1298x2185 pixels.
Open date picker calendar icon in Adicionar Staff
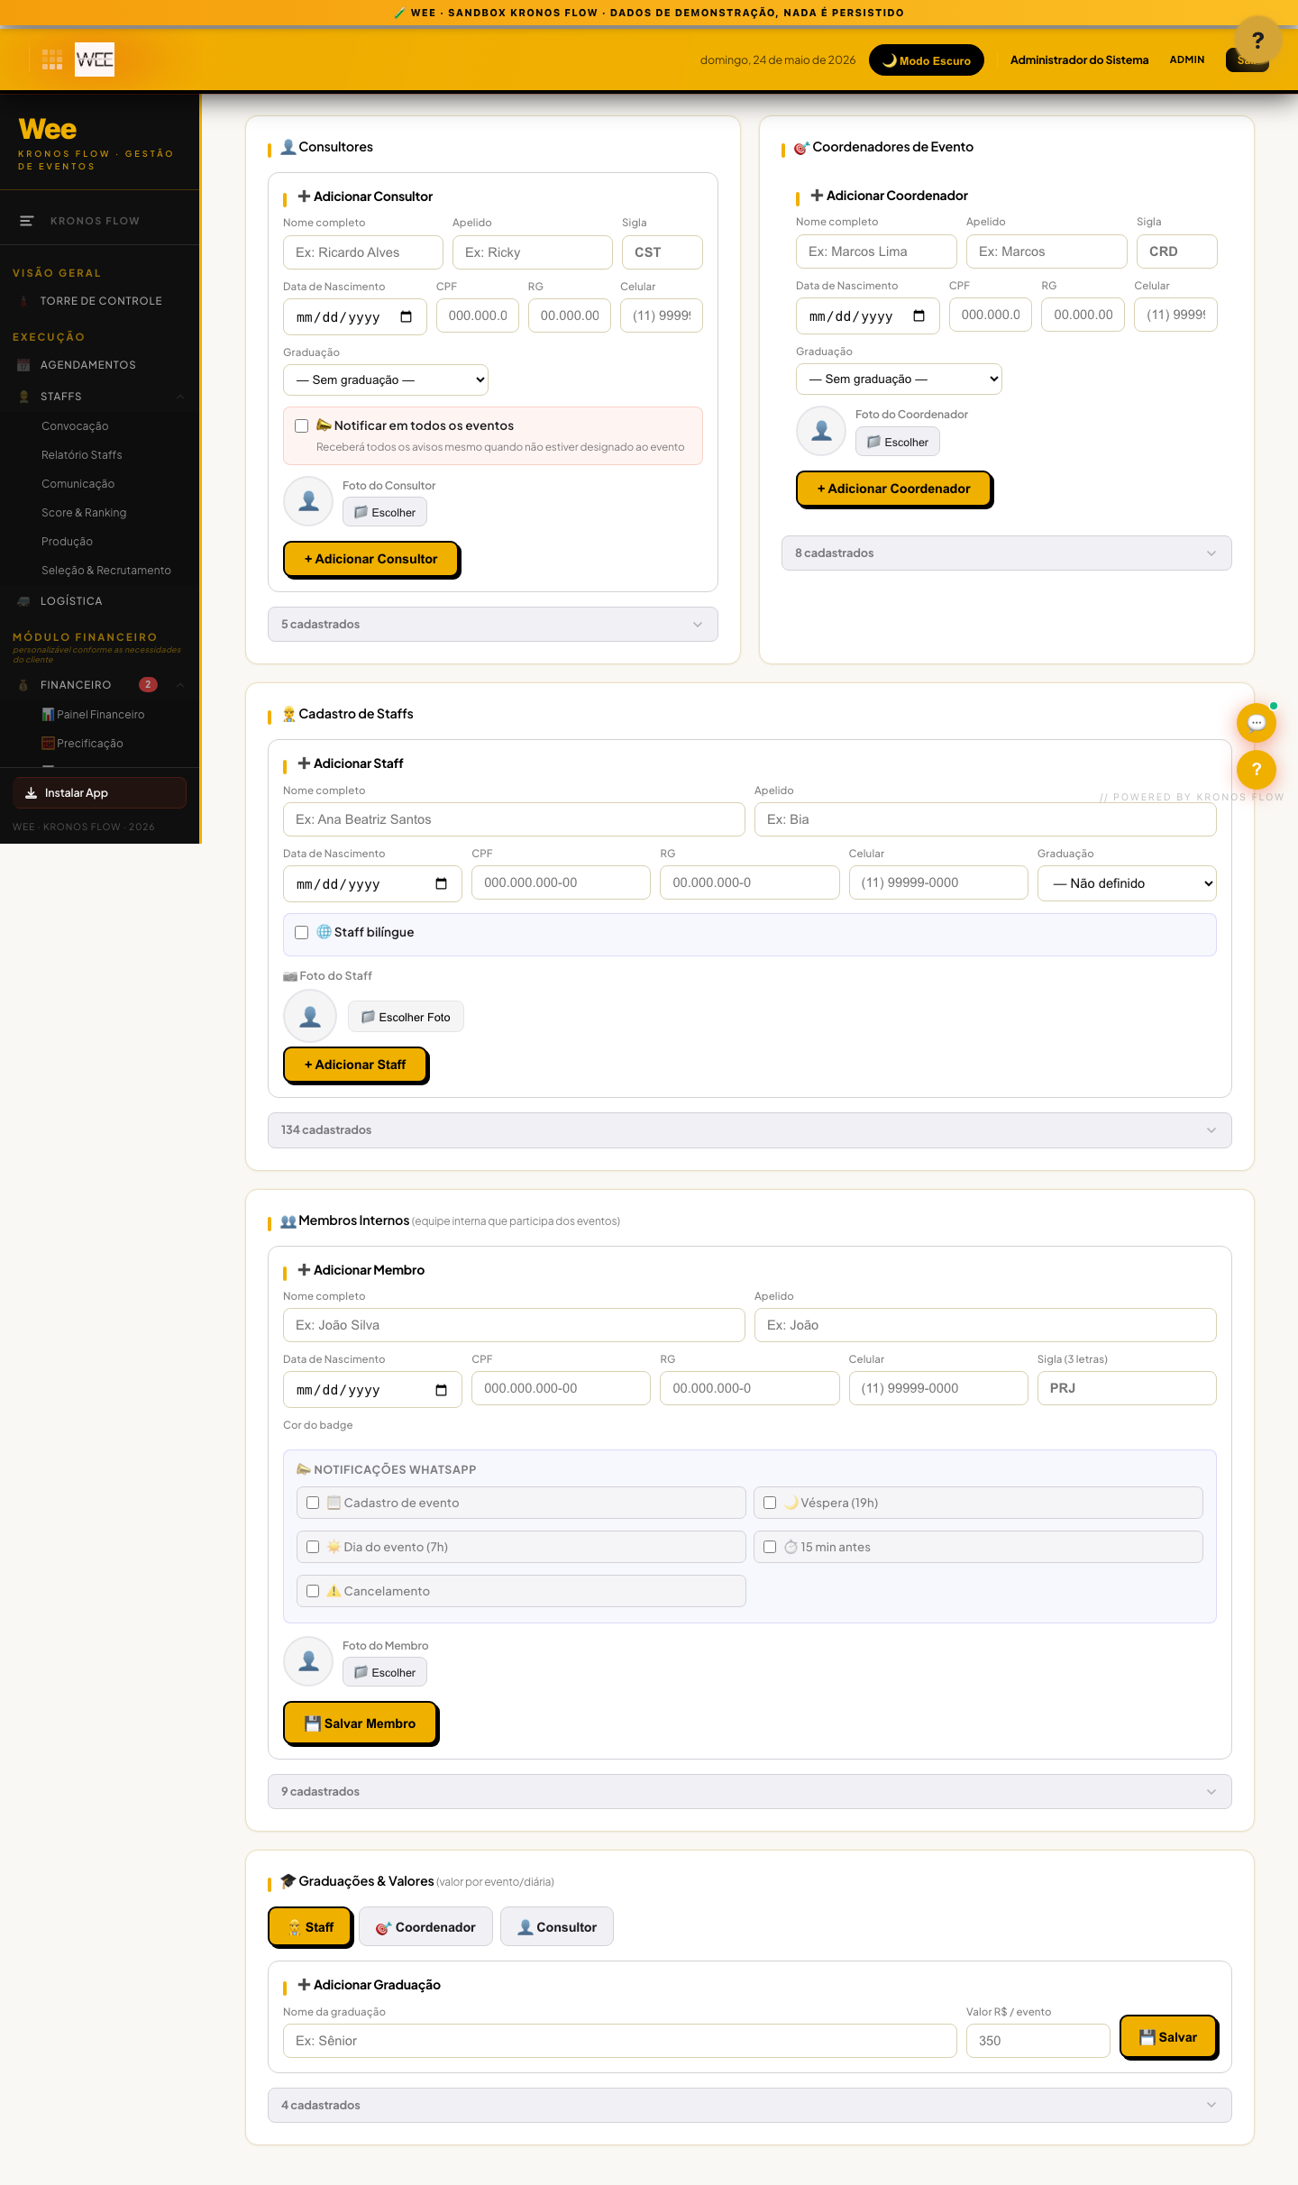pos(442,883)
